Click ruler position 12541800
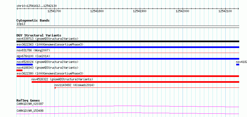This screenshot has height=117, width=247. click(x=97, y=11)
